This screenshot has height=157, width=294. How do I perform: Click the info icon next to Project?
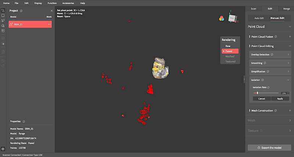21,11
